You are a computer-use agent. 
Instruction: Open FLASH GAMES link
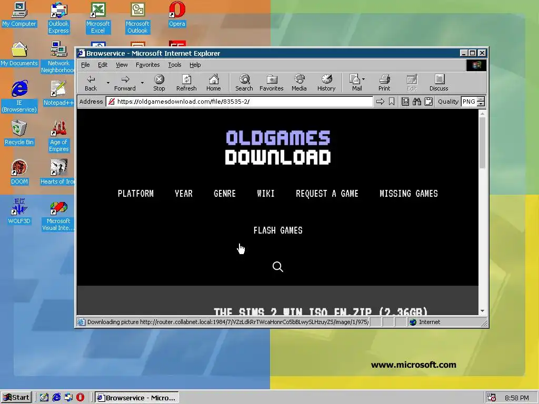point(278,230)
